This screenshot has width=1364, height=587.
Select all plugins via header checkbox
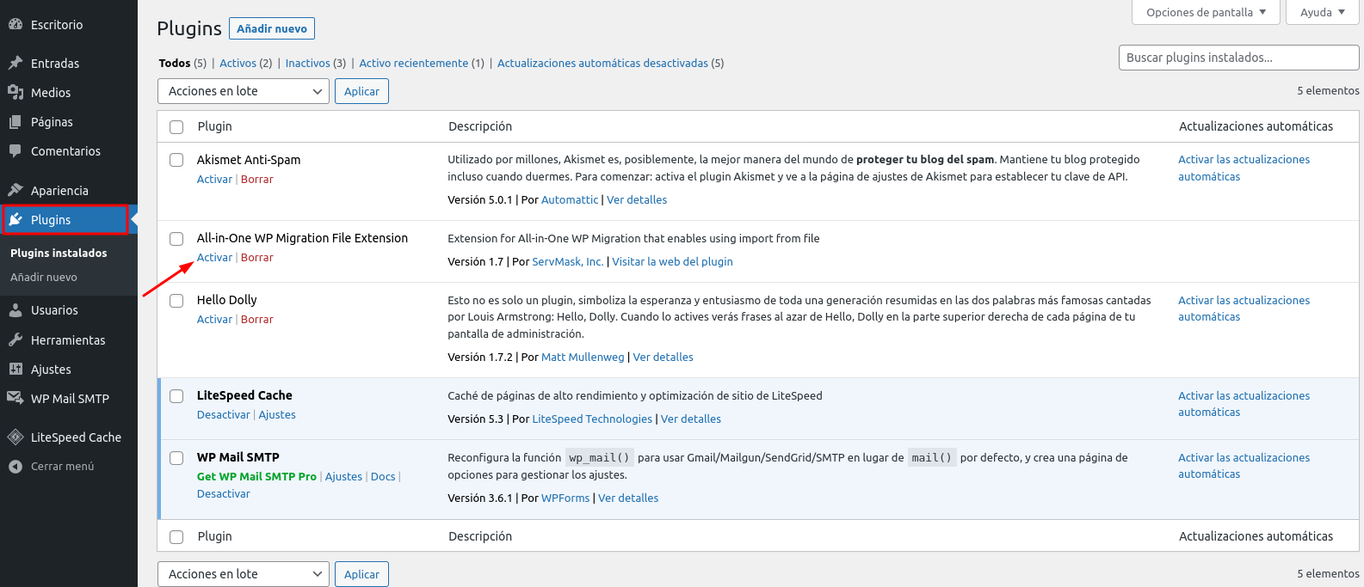click(x=176, y=126)
